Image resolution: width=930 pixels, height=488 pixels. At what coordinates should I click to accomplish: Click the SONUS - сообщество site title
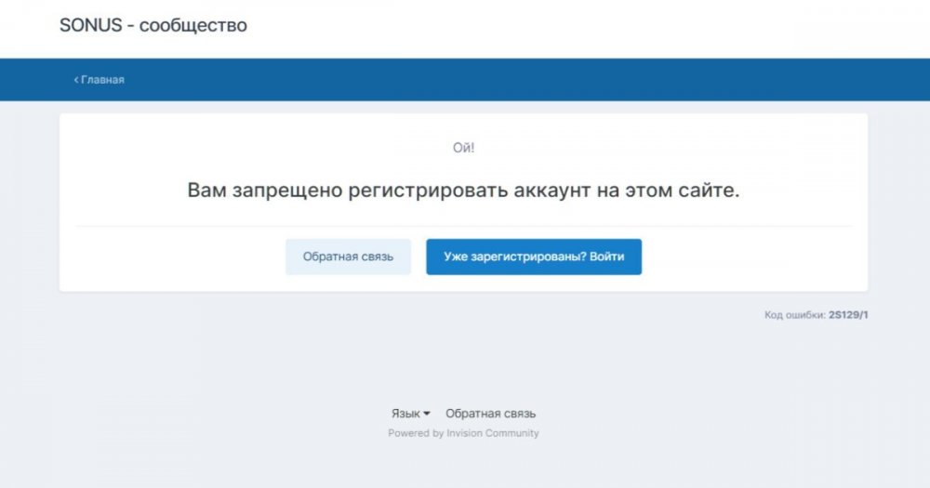pyautogui.click(x=153, y=26)
